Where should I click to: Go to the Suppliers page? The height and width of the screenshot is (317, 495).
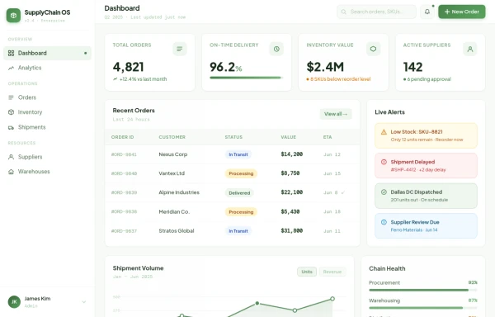[47, 157]
